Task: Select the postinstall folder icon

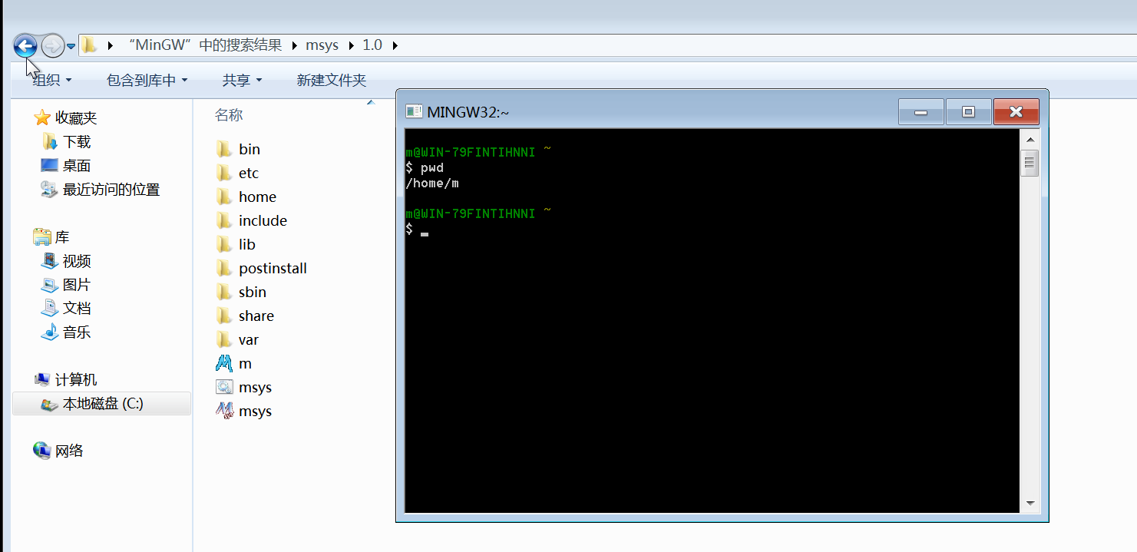Action: point(224,268)
